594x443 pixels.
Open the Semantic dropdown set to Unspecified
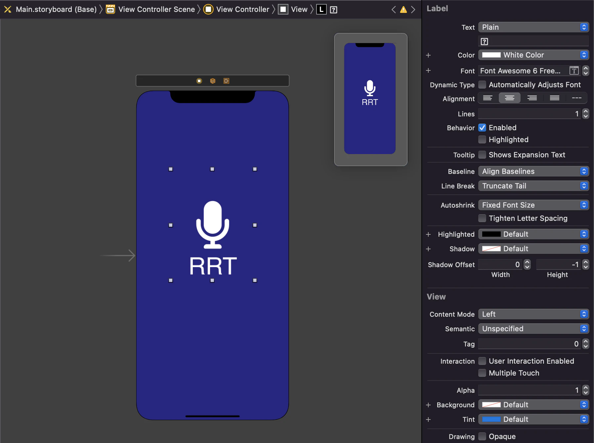tap(533, 329)
